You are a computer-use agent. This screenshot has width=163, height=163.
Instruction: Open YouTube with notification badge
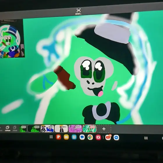[x=108, y=137]
